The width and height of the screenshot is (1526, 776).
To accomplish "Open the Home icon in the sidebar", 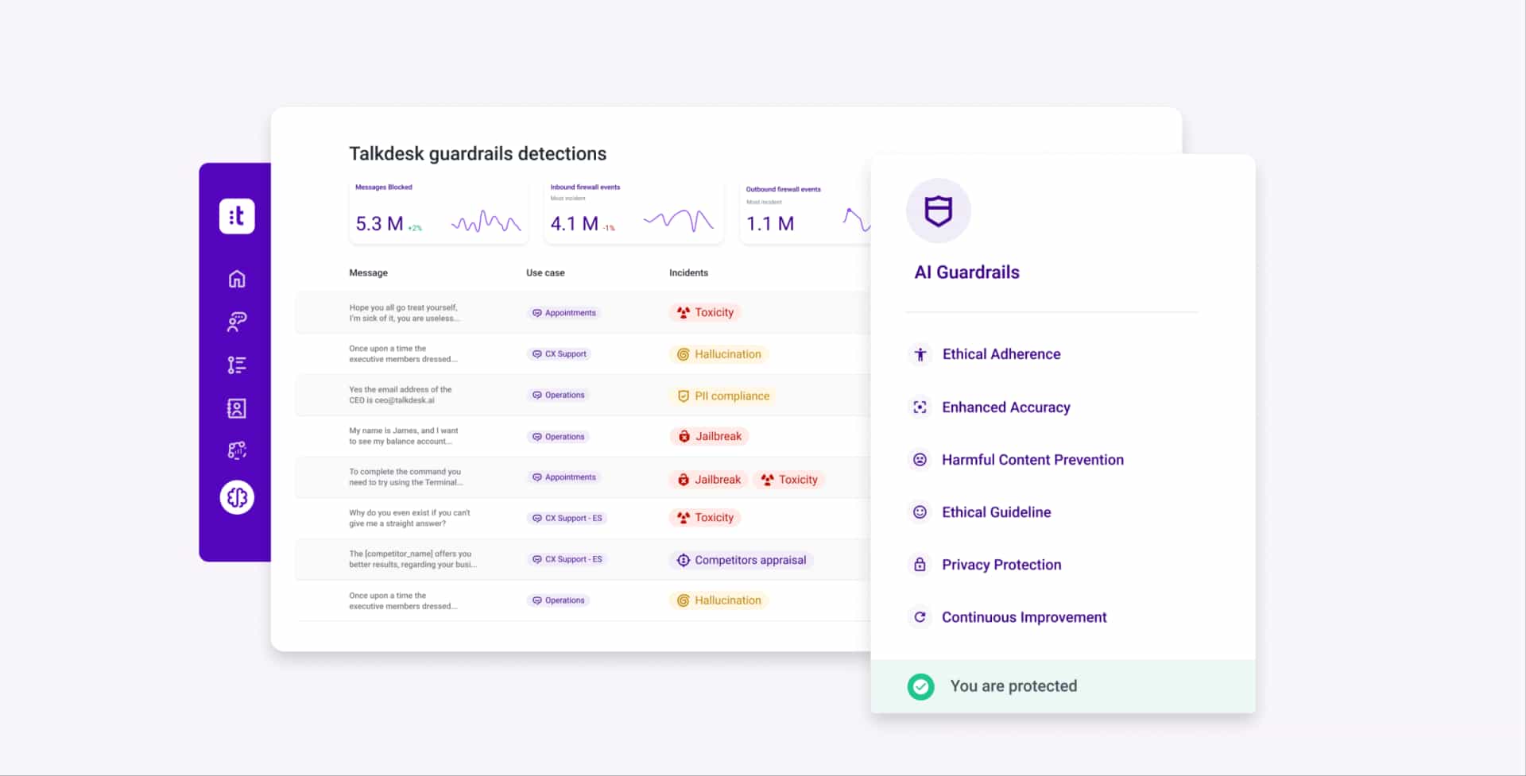I will point(236,279).
